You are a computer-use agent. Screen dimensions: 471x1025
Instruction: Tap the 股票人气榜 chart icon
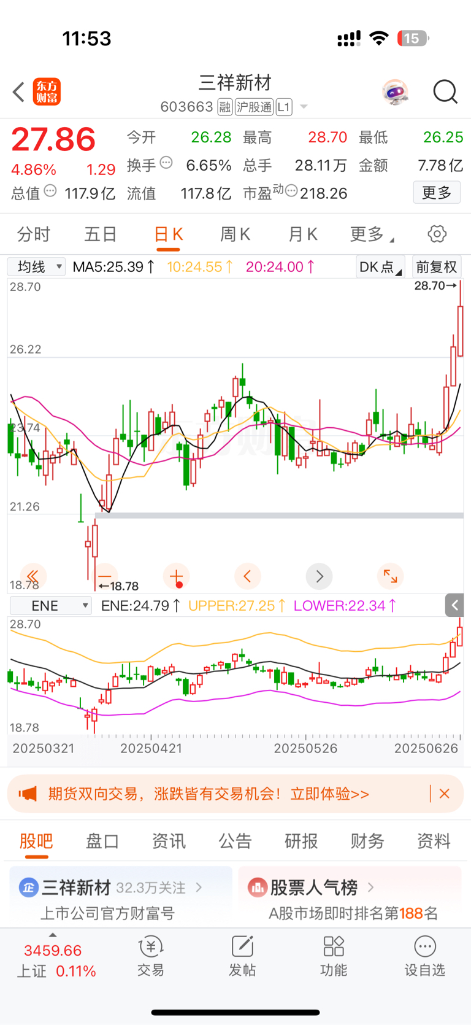(257, 888)
